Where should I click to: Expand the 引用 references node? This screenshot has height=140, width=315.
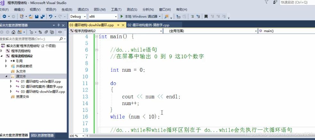click(6, 61)
